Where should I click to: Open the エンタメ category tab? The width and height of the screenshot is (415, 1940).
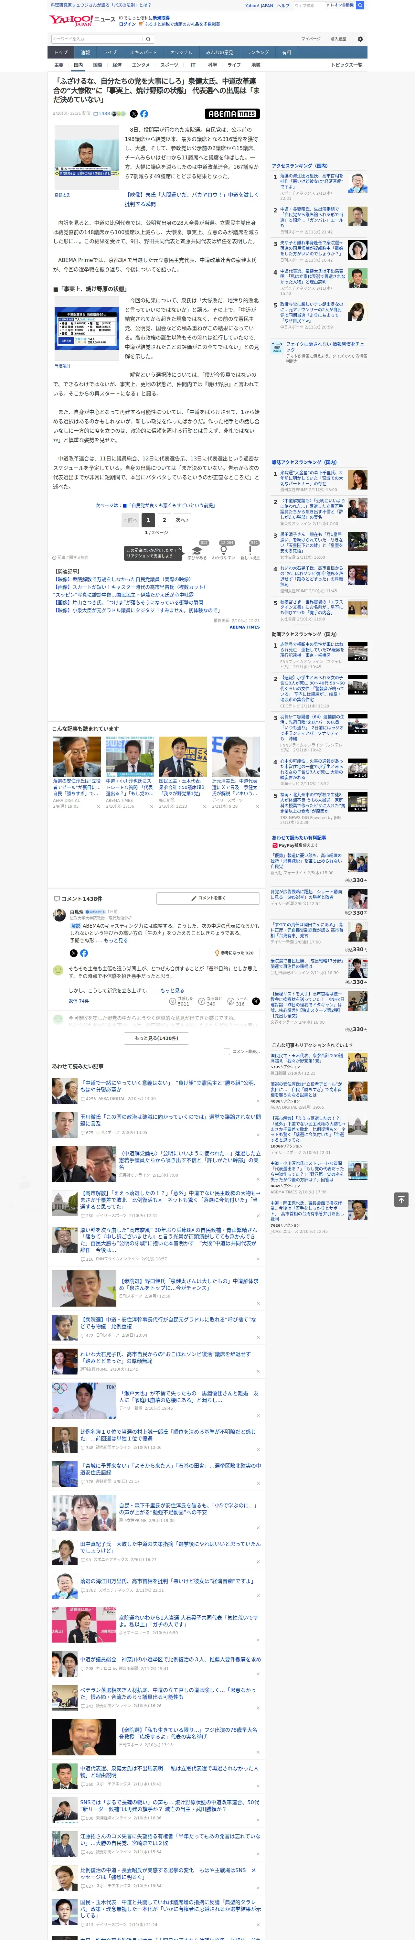tap(141, 65)
